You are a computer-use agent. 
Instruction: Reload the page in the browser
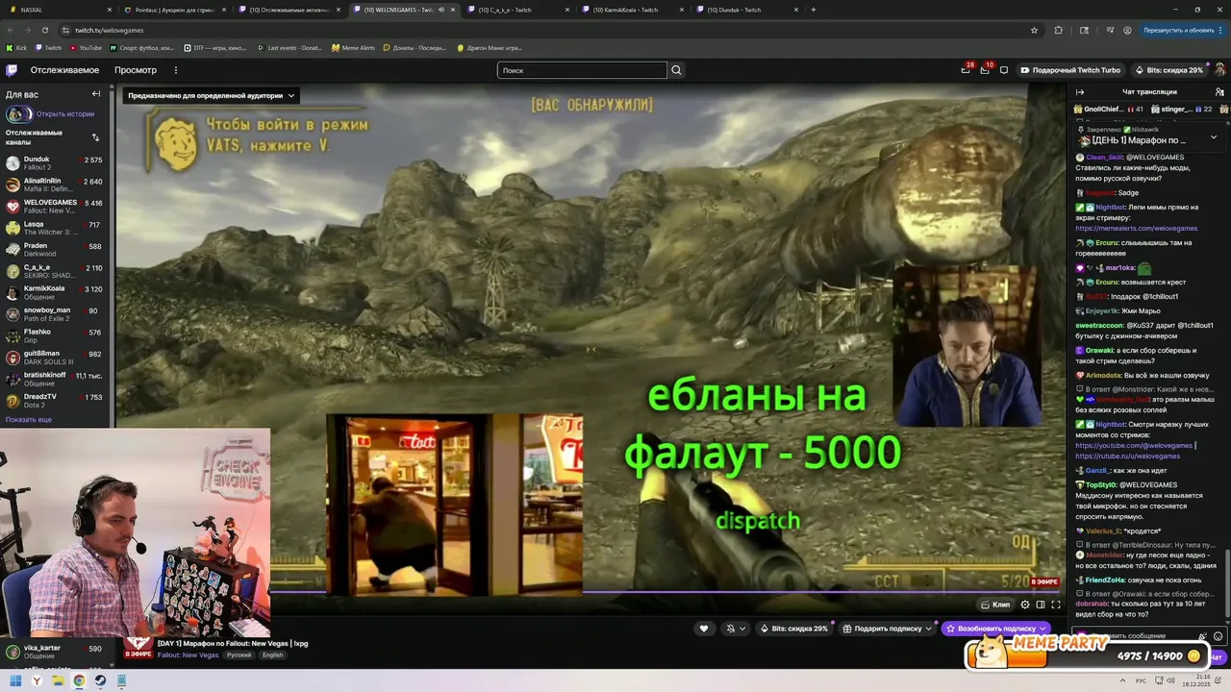(x=44, y=30)
